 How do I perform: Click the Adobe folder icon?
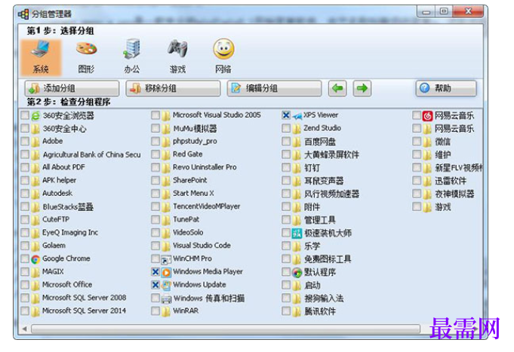[x=35, y=142]
